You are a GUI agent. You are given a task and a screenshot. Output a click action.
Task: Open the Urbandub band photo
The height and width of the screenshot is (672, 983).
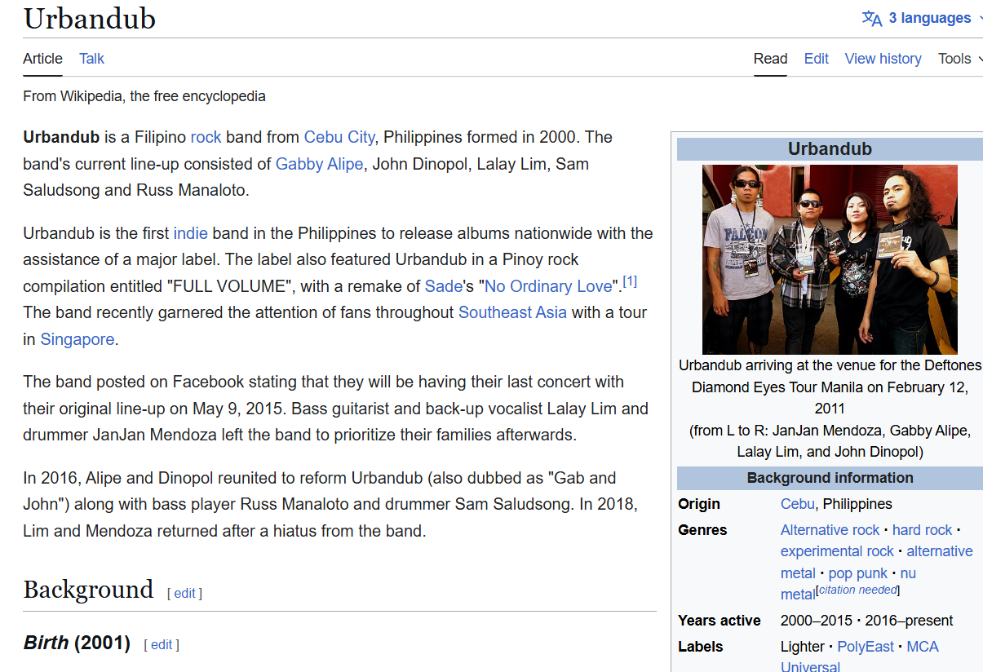(x=830, y=259)
